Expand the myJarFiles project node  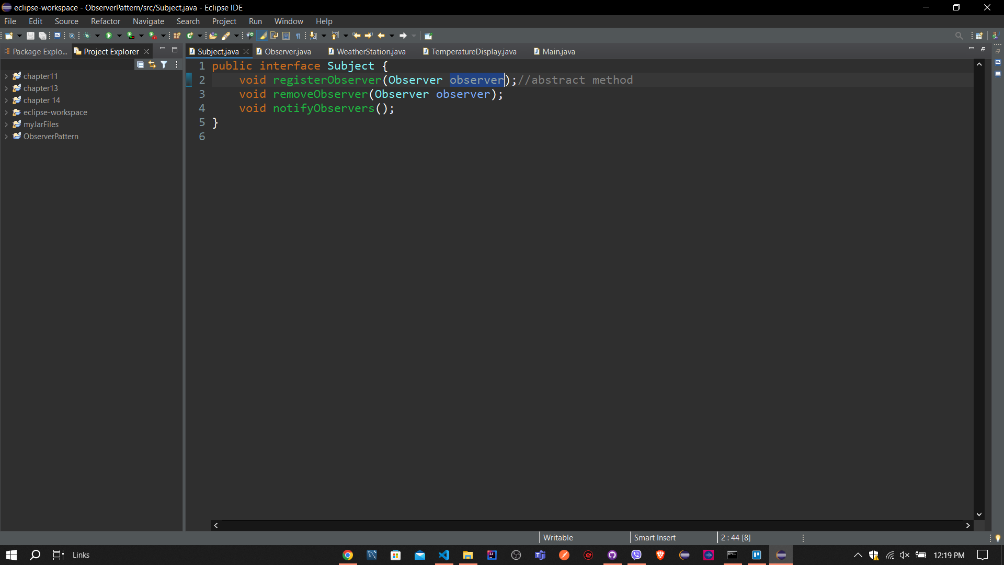[x=6, y=125]
